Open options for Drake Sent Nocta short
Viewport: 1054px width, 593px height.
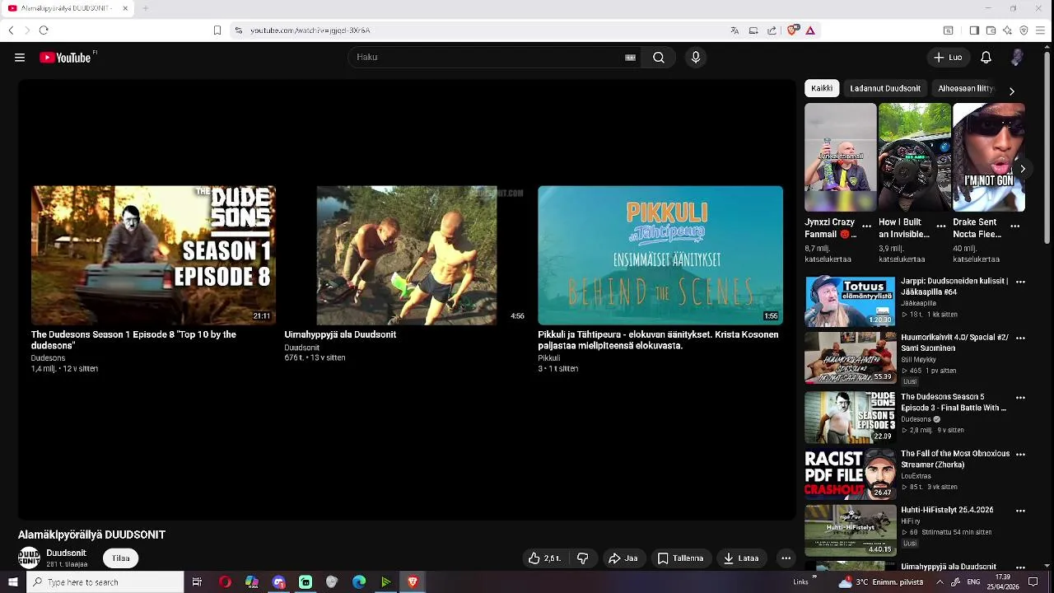click(1014, 226)
